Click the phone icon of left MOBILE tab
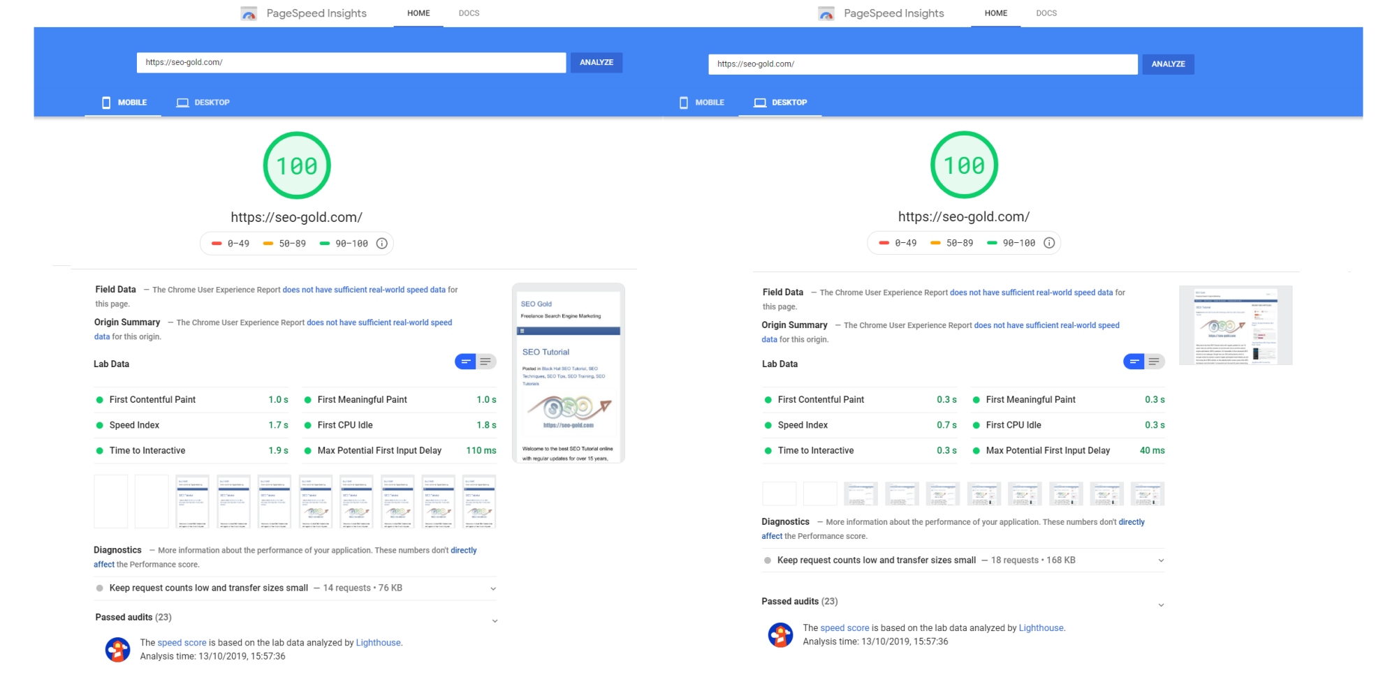 coord(106,103)
